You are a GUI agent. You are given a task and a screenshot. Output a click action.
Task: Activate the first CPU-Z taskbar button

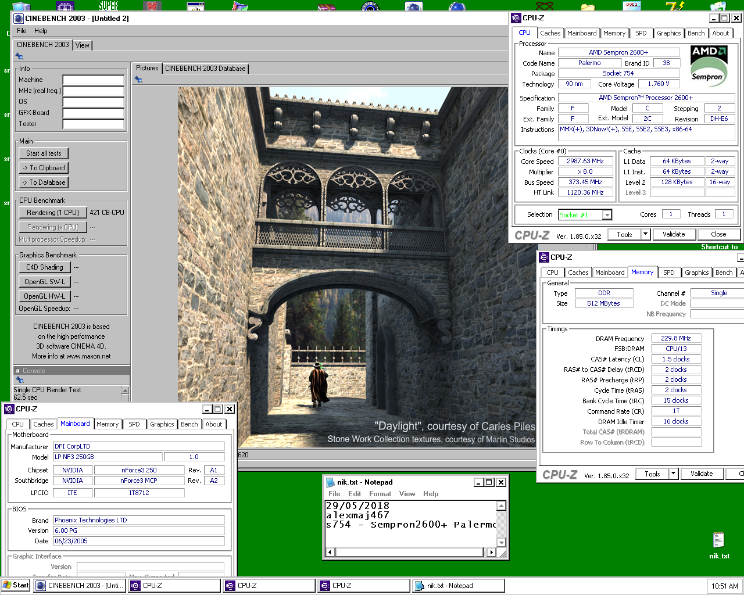(176, 586)
